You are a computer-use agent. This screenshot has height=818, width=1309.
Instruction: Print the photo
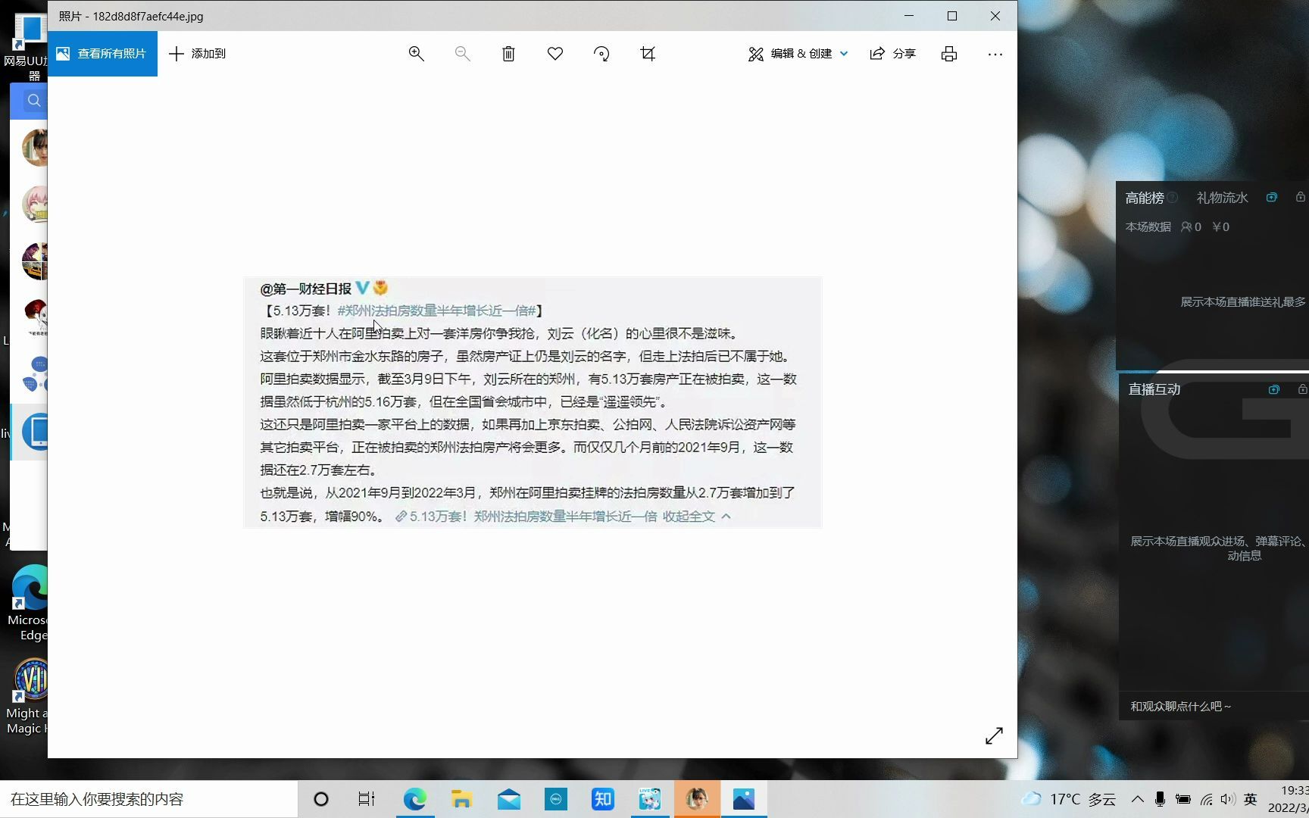click(949, 54)
